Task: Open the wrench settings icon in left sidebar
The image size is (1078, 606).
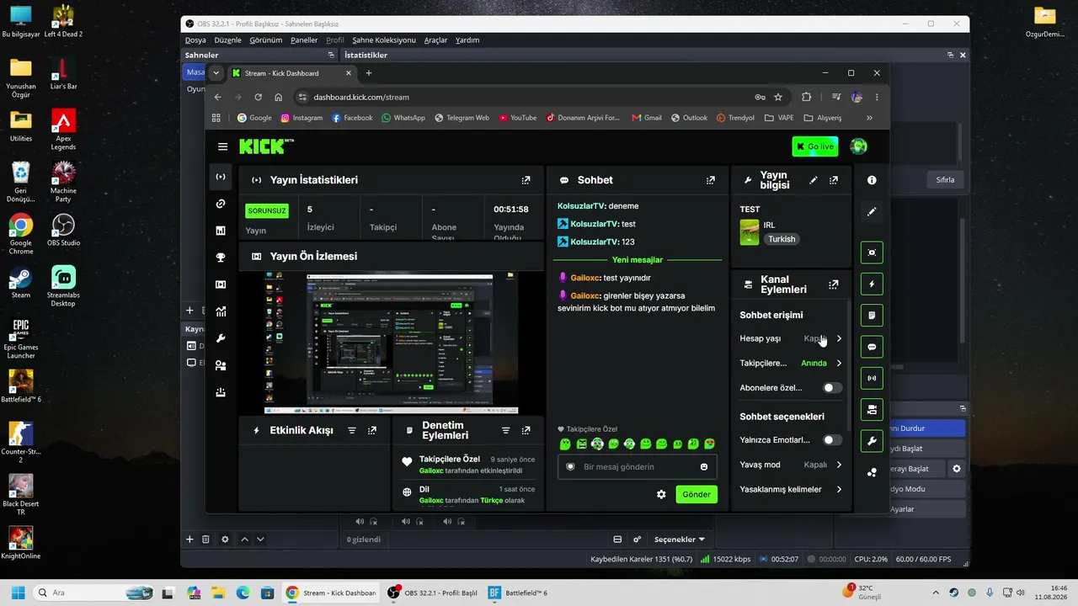Action: coord(221,338)
